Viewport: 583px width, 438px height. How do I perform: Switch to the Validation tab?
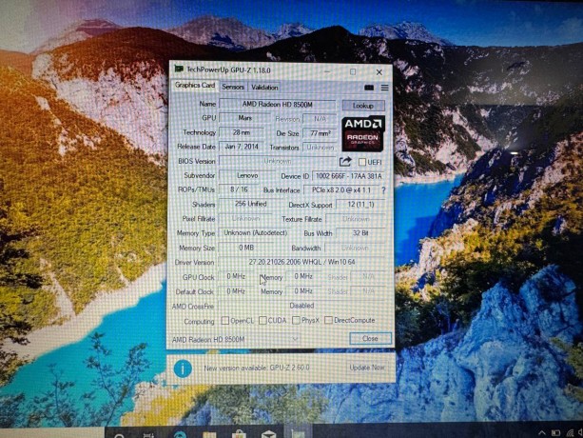(x=264, y=88)
